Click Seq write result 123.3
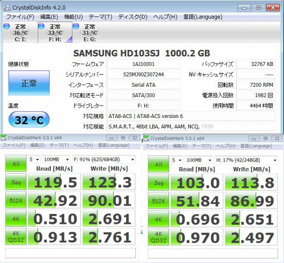Screen dimensions: 284x263 109,182
